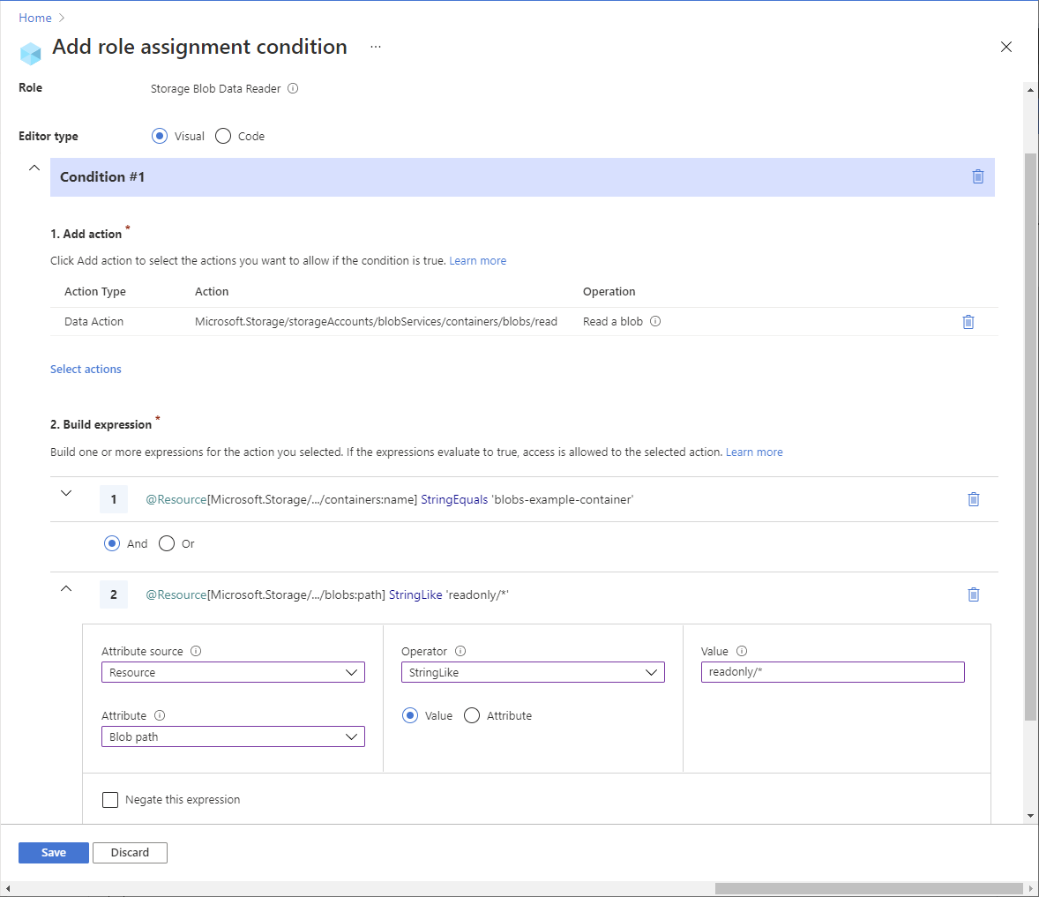
Task: Select the Or operator between expressions
Action: pos(167,543)
